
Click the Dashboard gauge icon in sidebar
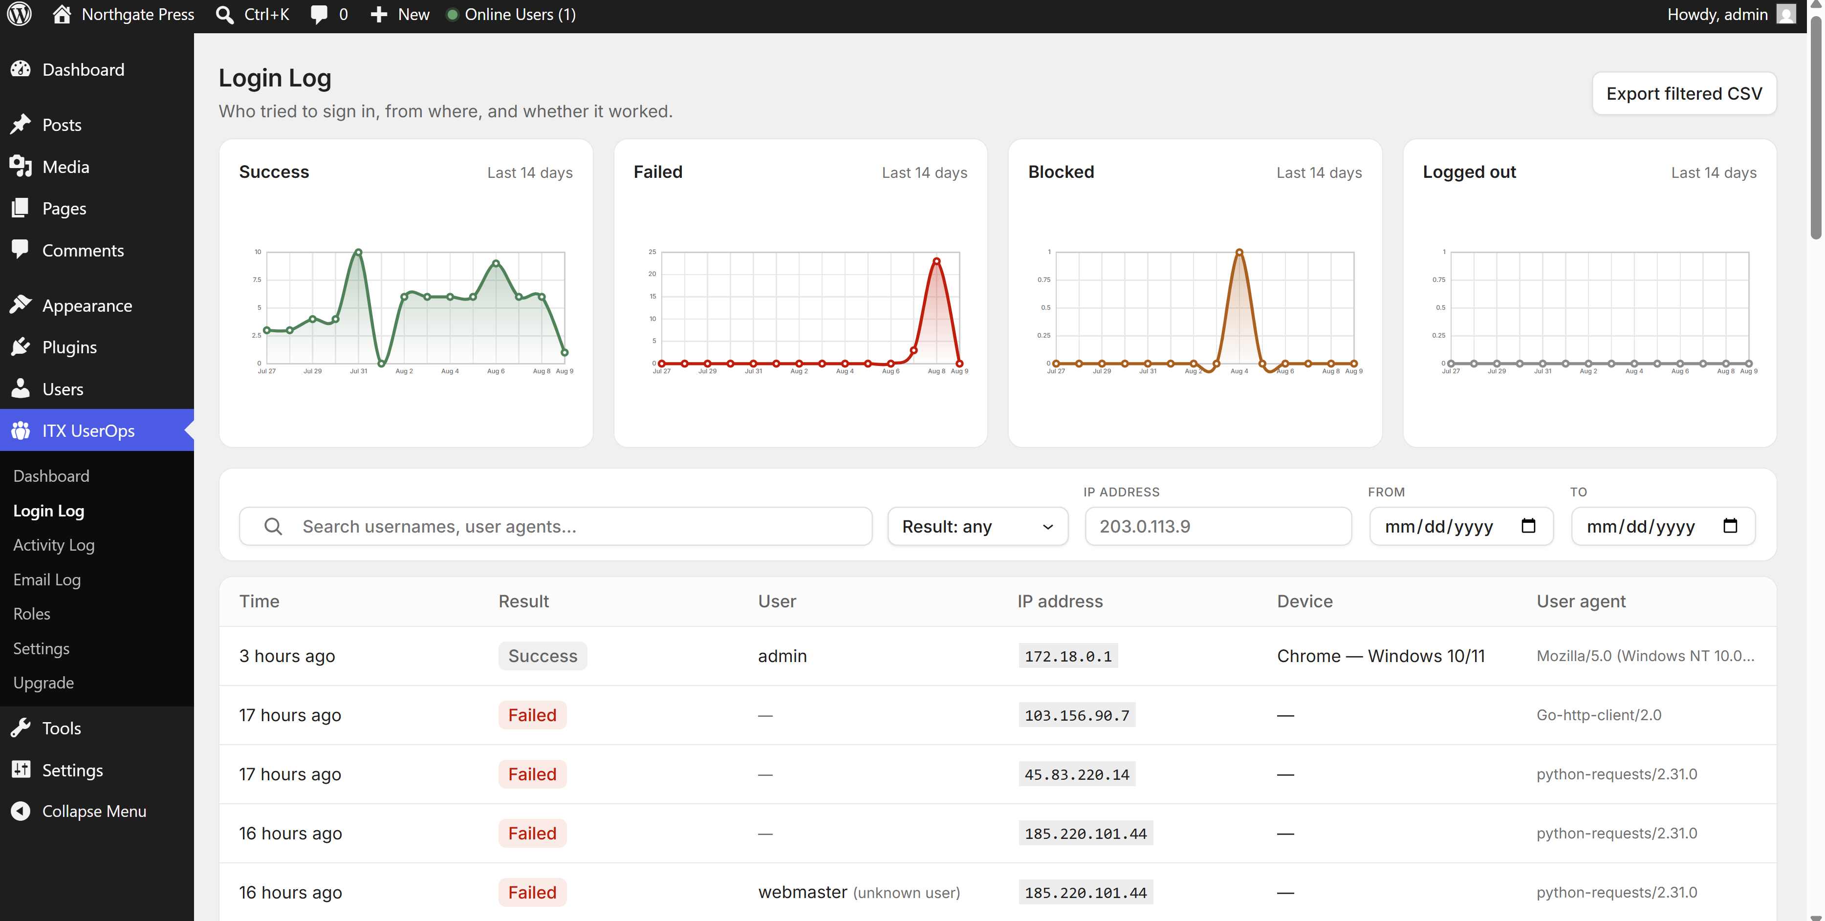click(21, 69)
